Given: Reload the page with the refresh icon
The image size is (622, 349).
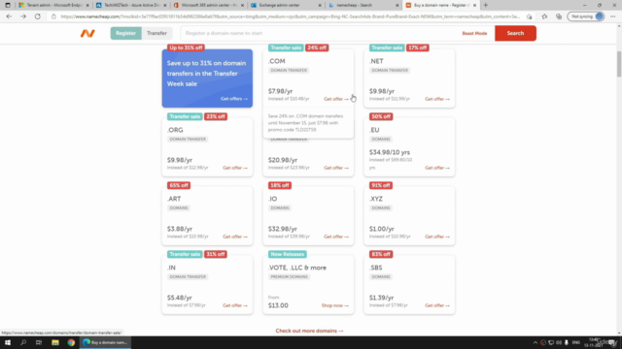Looking at the screenshot, I should point(37,16).
